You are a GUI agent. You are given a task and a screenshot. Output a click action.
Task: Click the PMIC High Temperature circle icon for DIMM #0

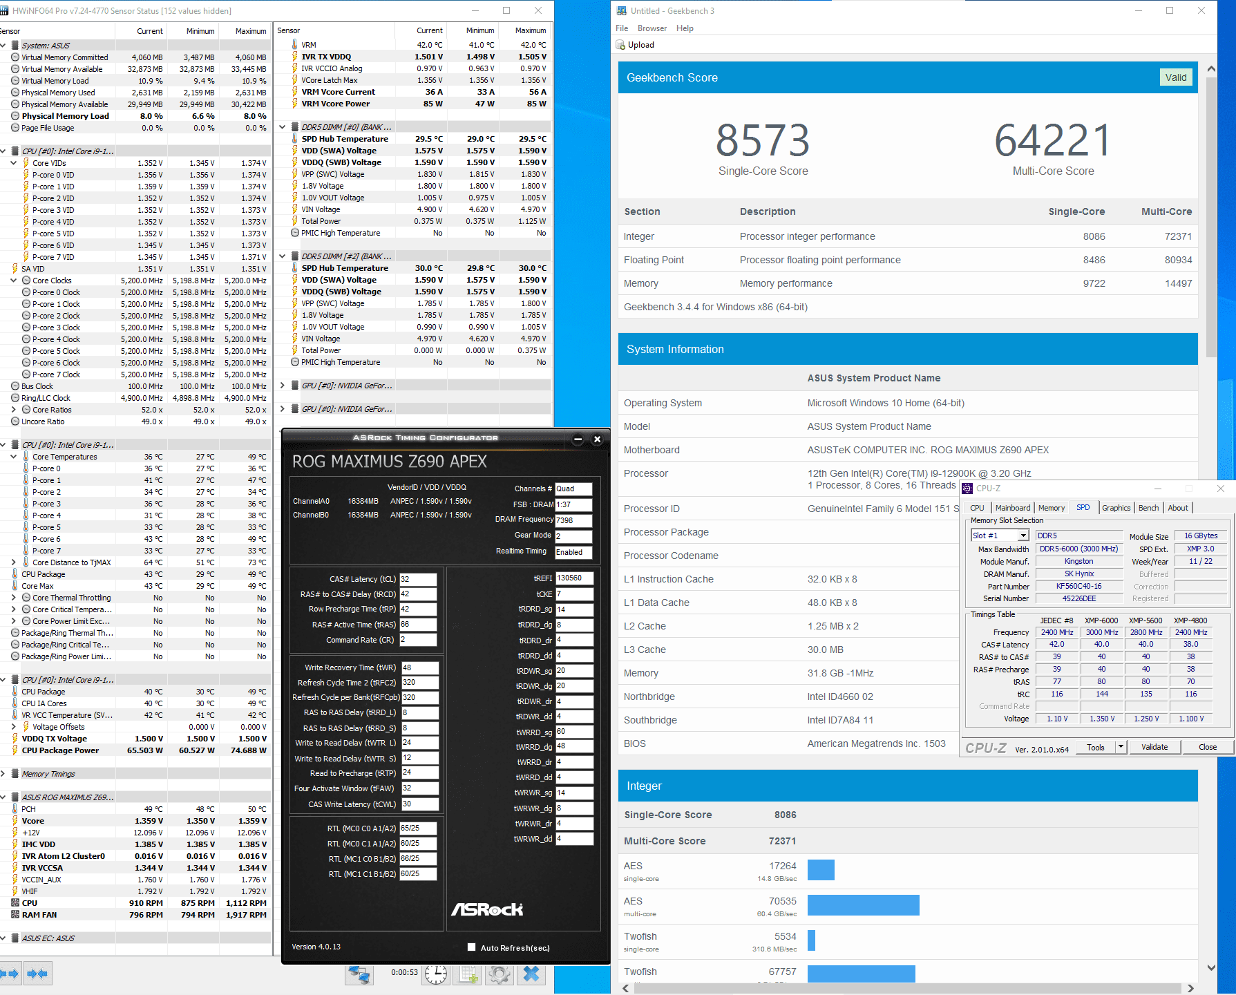(295, 233)
